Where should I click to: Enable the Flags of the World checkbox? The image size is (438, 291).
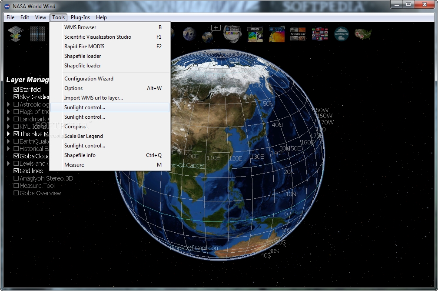coord(16,112)
